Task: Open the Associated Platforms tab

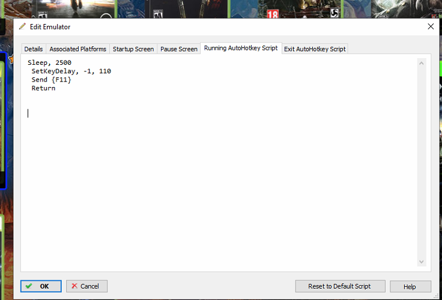Action: (78, 49)
